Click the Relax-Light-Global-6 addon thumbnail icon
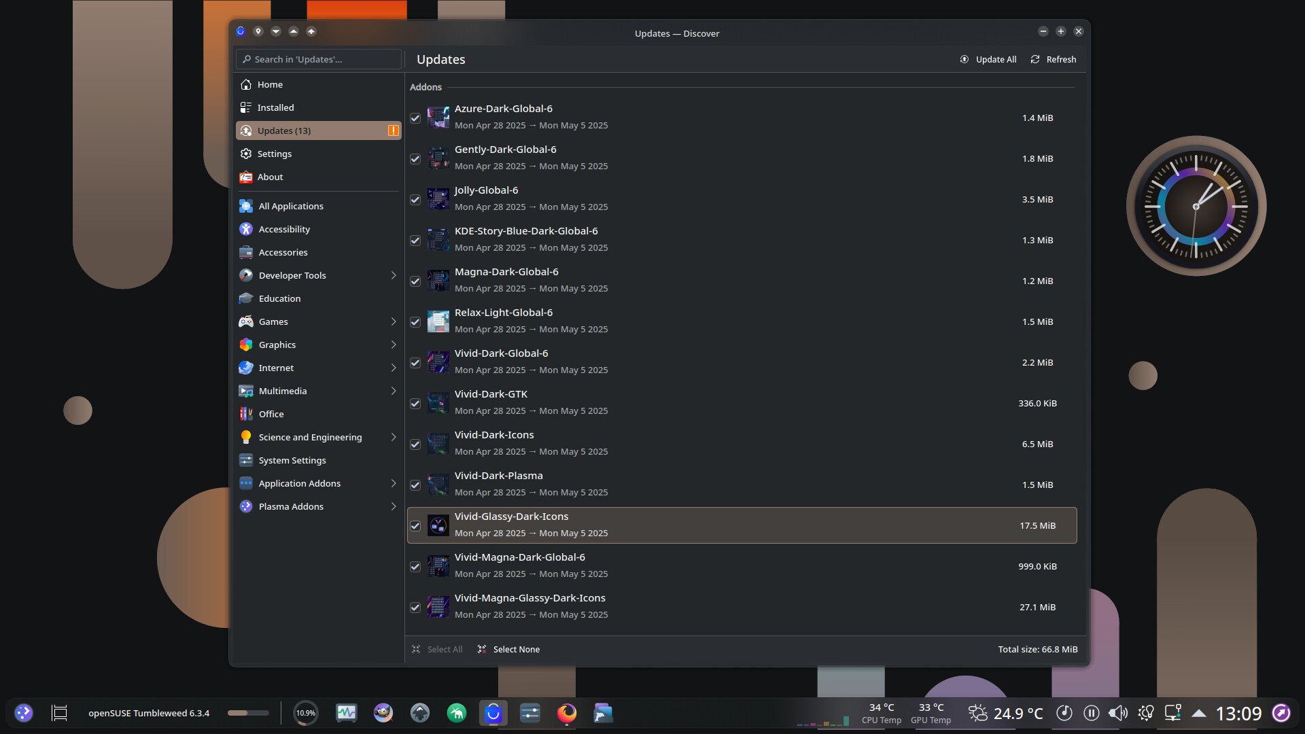 coord(438,321)
